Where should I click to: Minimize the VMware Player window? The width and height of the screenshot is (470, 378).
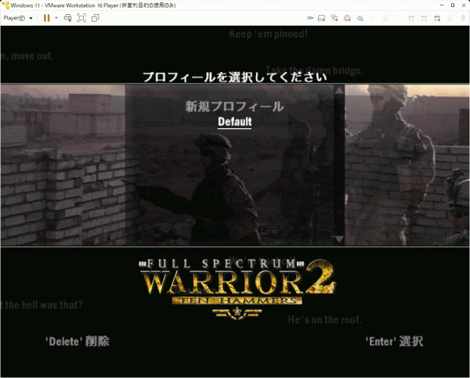(x=442, y=5)
